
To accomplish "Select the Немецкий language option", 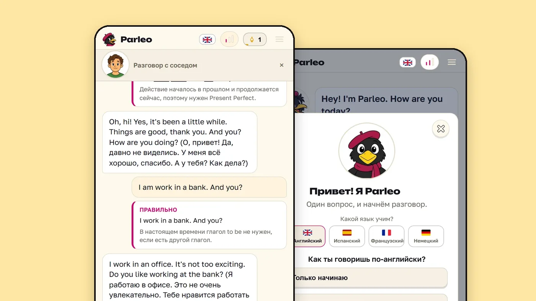I will coord(426,236).
